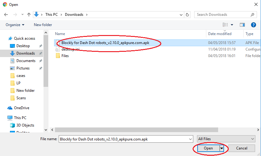The height and width of the screenshot is (156, 261).
Task: Open 3D Objects under This PC
Action: click(x=25, y=125)
